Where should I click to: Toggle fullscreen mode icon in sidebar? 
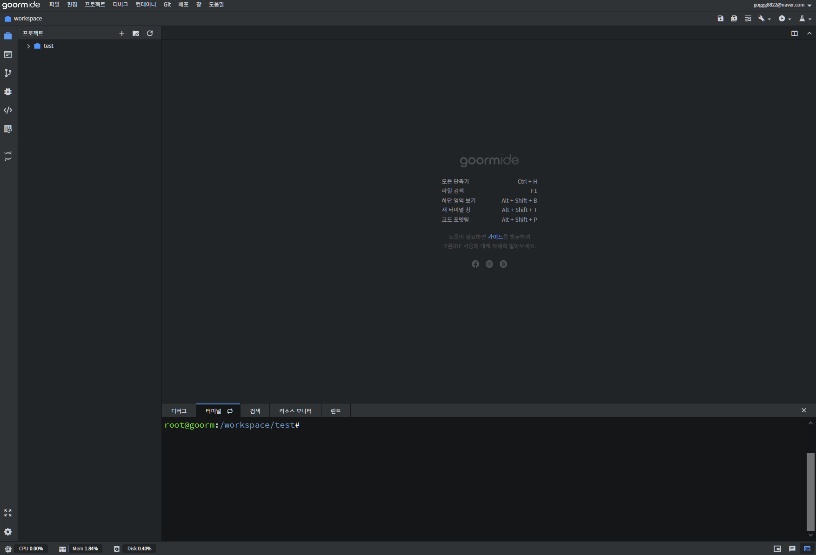click(8, 513)
